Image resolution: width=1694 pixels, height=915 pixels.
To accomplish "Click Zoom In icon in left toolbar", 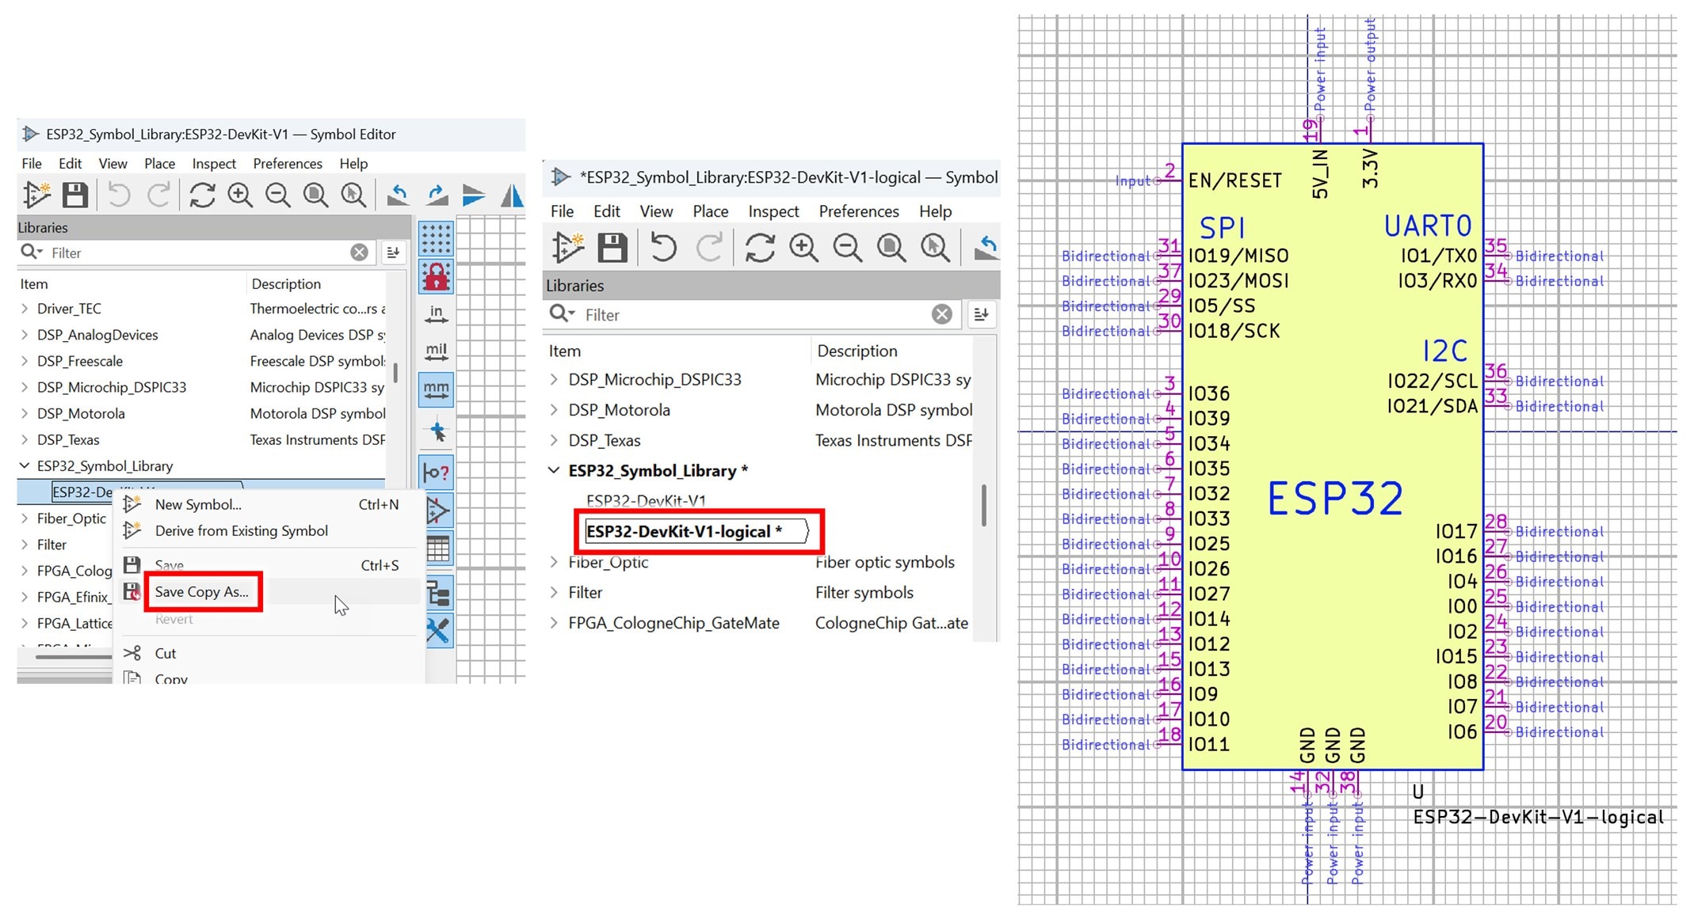I will pos(240,195).
